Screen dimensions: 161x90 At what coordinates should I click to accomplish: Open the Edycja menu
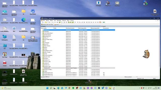pyautogui.click(x=47, y=20)
